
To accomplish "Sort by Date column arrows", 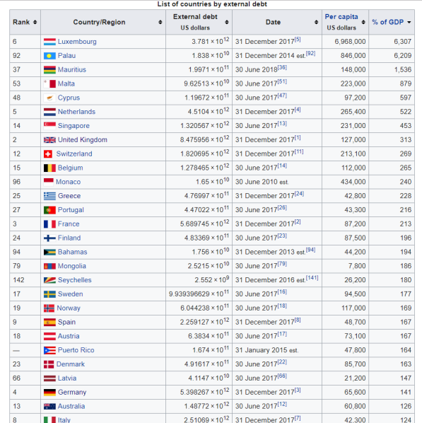I will 316,22.
